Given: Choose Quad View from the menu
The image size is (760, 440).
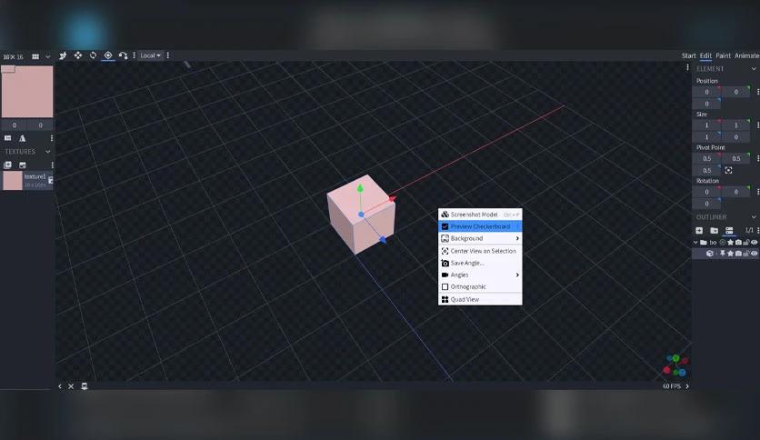Looking at the screenshot, I should tap(480, 299).
